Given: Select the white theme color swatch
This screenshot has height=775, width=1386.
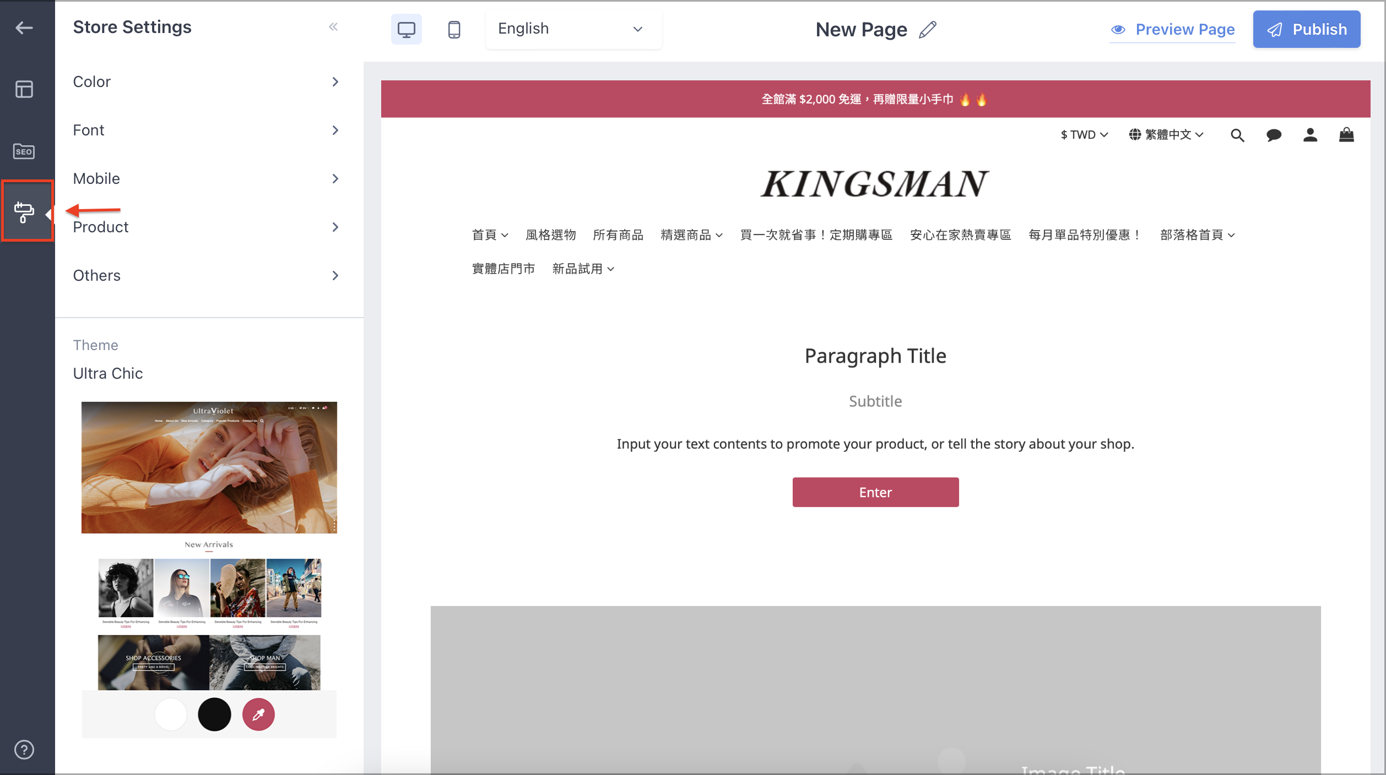Looking at the screenshot, I should 171,714.
